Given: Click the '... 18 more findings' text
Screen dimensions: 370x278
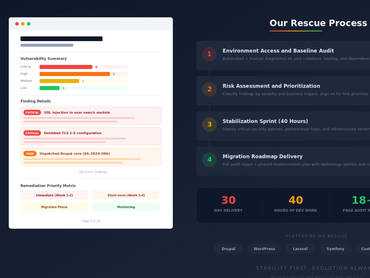Looking at the screenshot, I should 91,172.
